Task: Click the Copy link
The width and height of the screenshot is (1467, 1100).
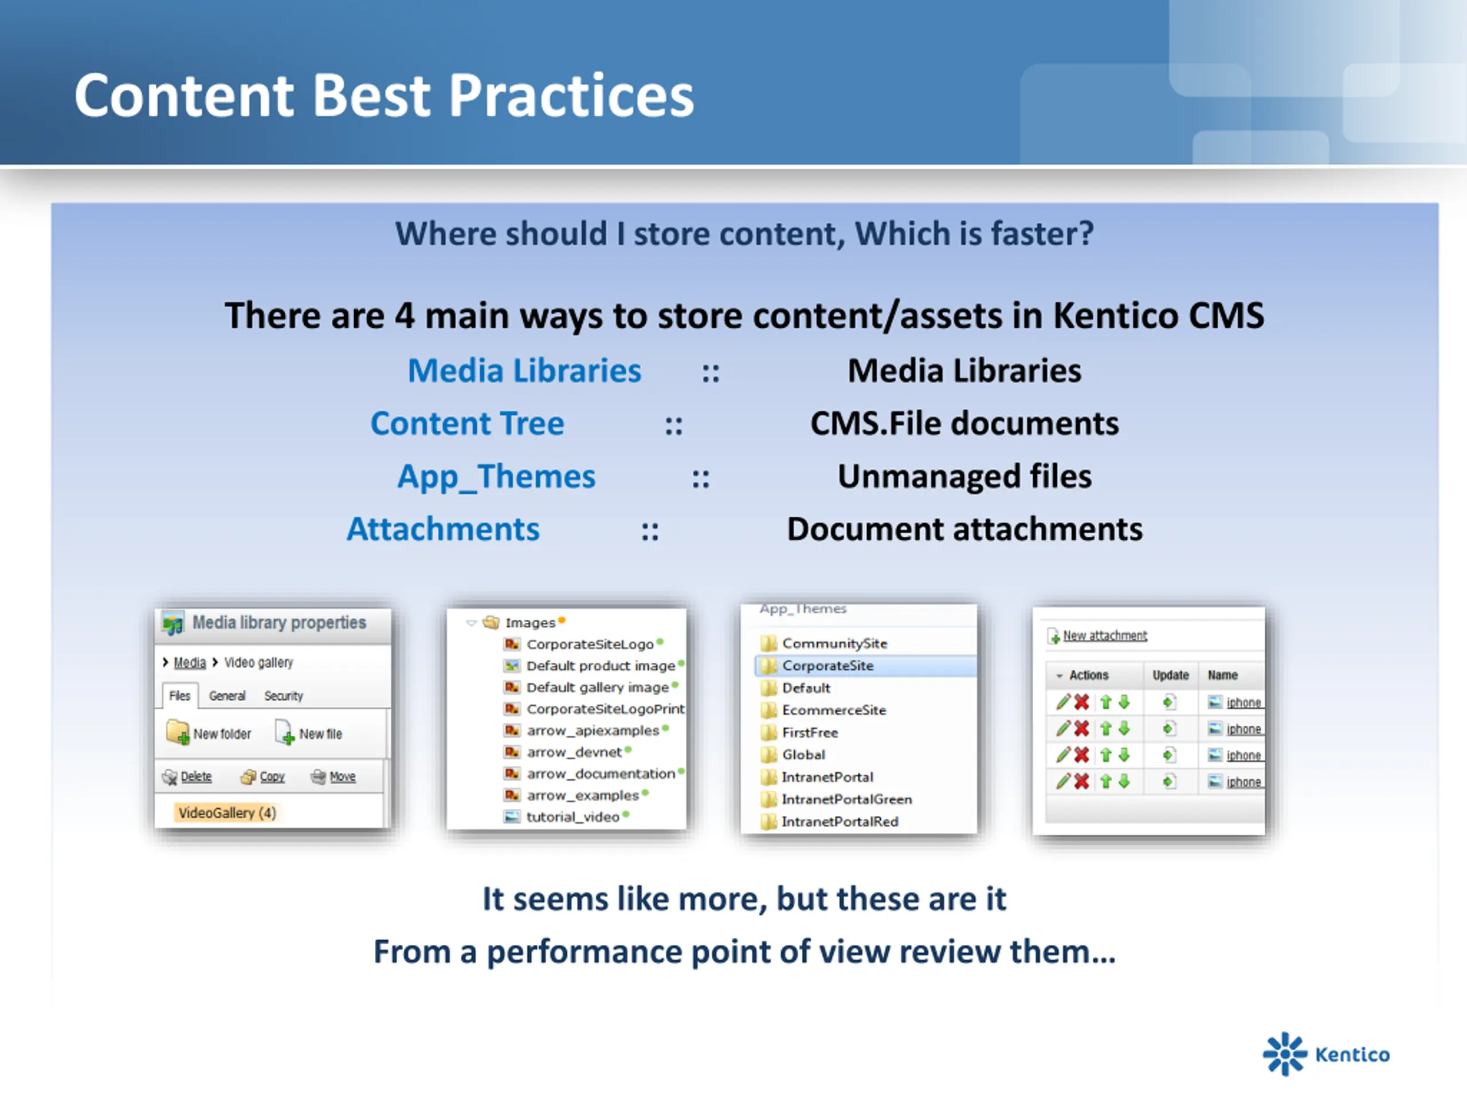Action: (x=272, y=777)
